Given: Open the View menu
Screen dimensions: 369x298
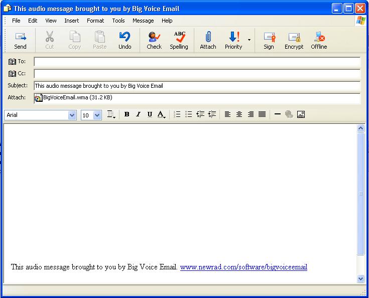Looking at the screenshot, I should coord(51,21).
